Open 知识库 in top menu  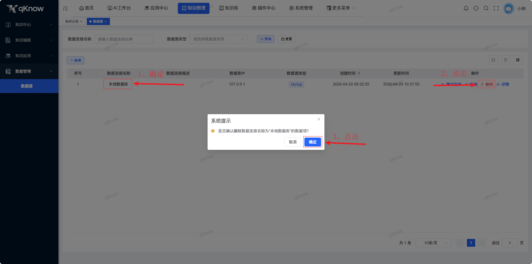click(x=229, y=8)
